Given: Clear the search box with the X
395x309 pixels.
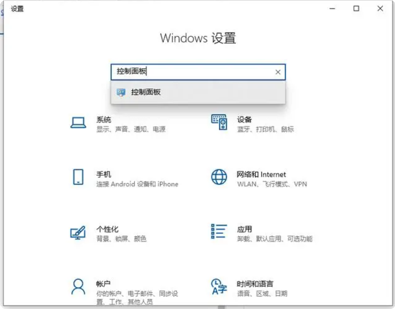Looking at the screenshot, I should click(x=278, y=72).
